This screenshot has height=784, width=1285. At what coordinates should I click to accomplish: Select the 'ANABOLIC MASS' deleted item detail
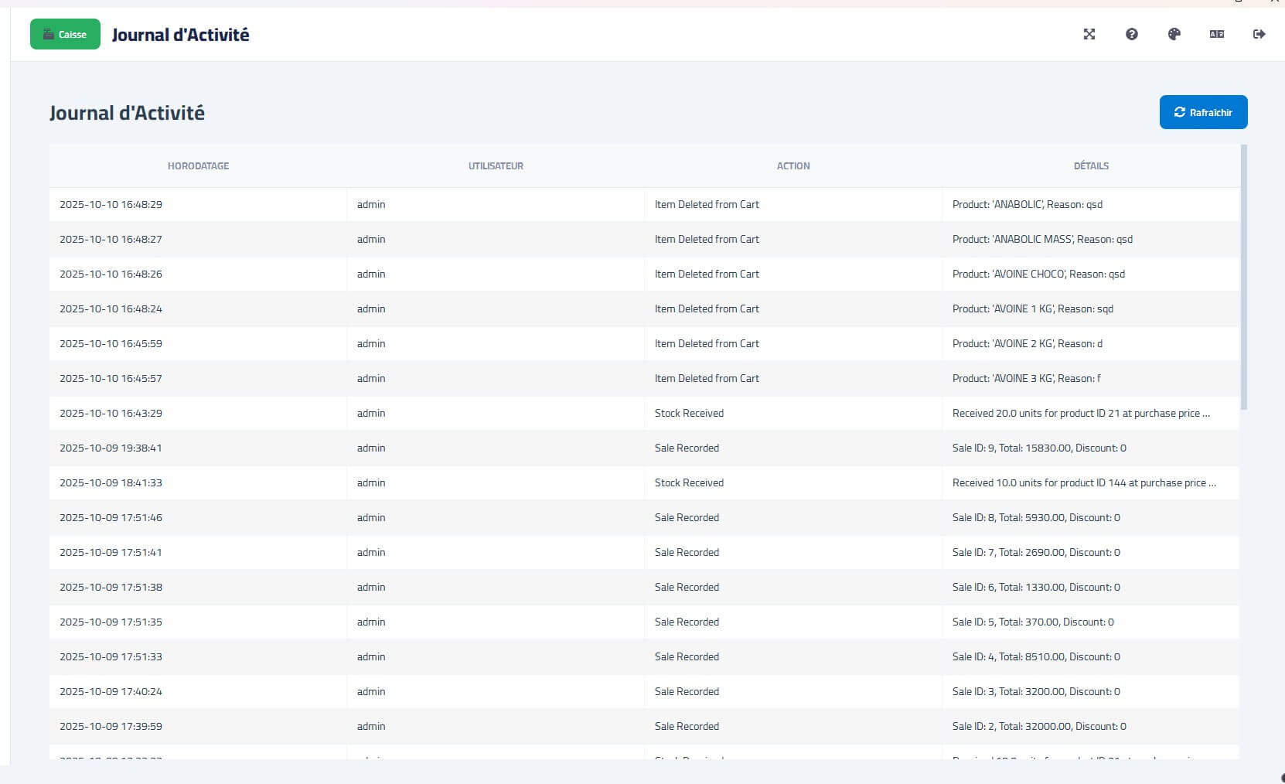[x=1041, y=240]
